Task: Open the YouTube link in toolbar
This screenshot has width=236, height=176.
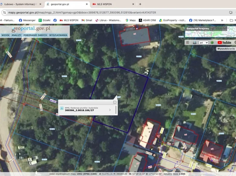Action: (x=224, y=42)
